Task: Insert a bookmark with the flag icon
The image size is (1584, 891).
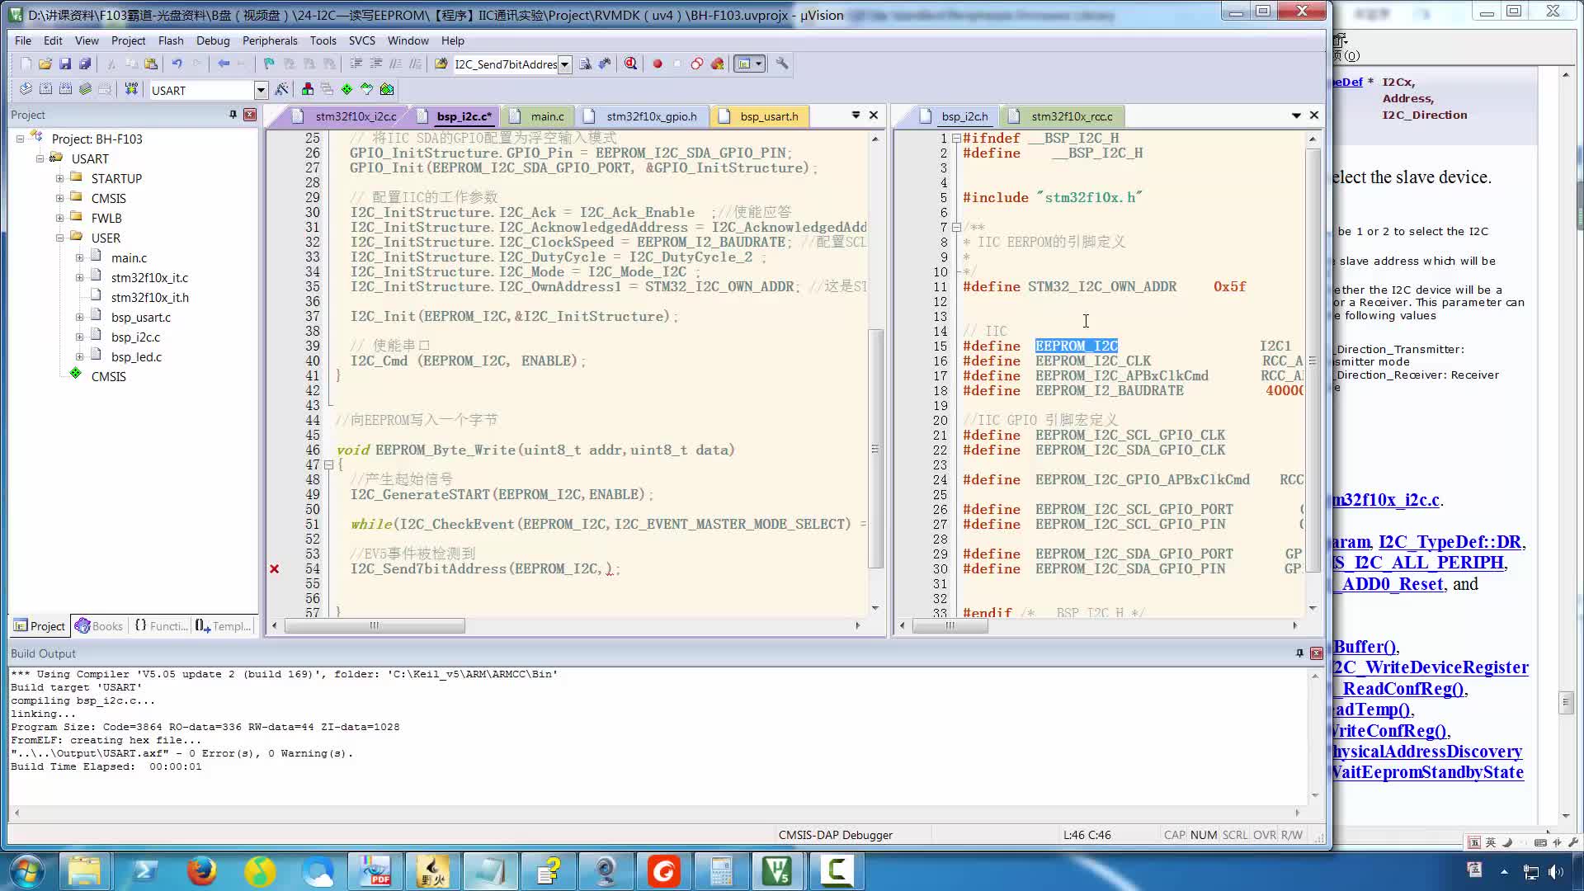Action: coord(269,64)
